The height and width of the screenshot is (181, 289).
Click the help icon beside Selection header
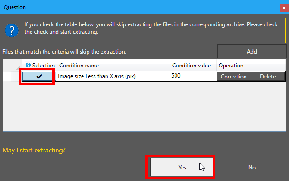[x=28, y=65]
